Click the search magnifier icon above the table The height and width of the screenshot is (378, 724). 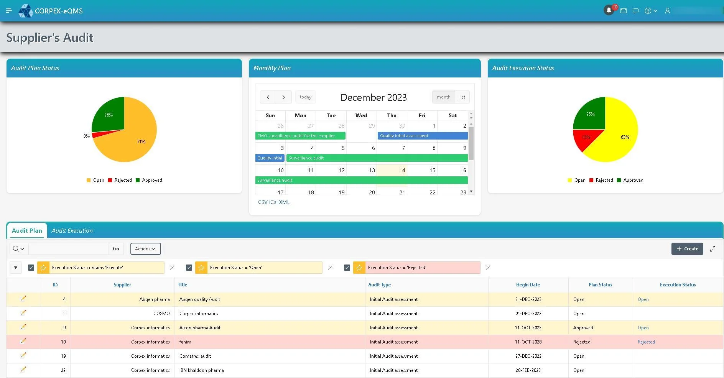coord(15,248)
